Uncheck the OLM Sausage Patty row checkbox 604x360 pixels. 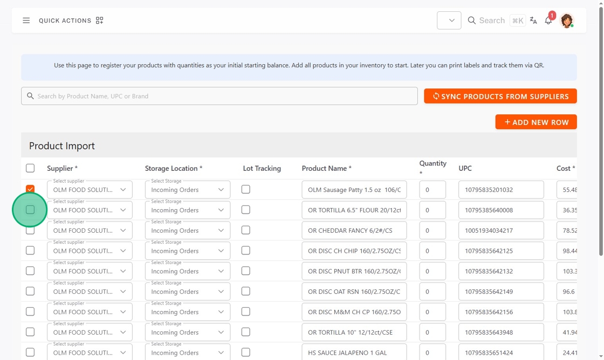(30, 189)
